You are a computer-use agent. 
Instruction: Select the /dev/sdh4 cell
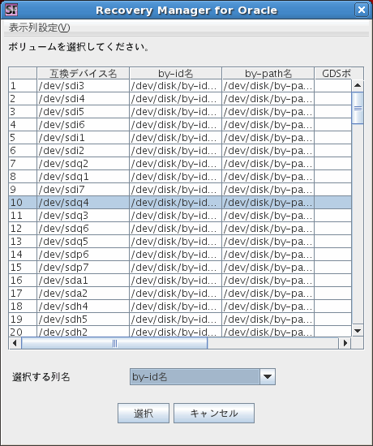click(x=83, y=307)
